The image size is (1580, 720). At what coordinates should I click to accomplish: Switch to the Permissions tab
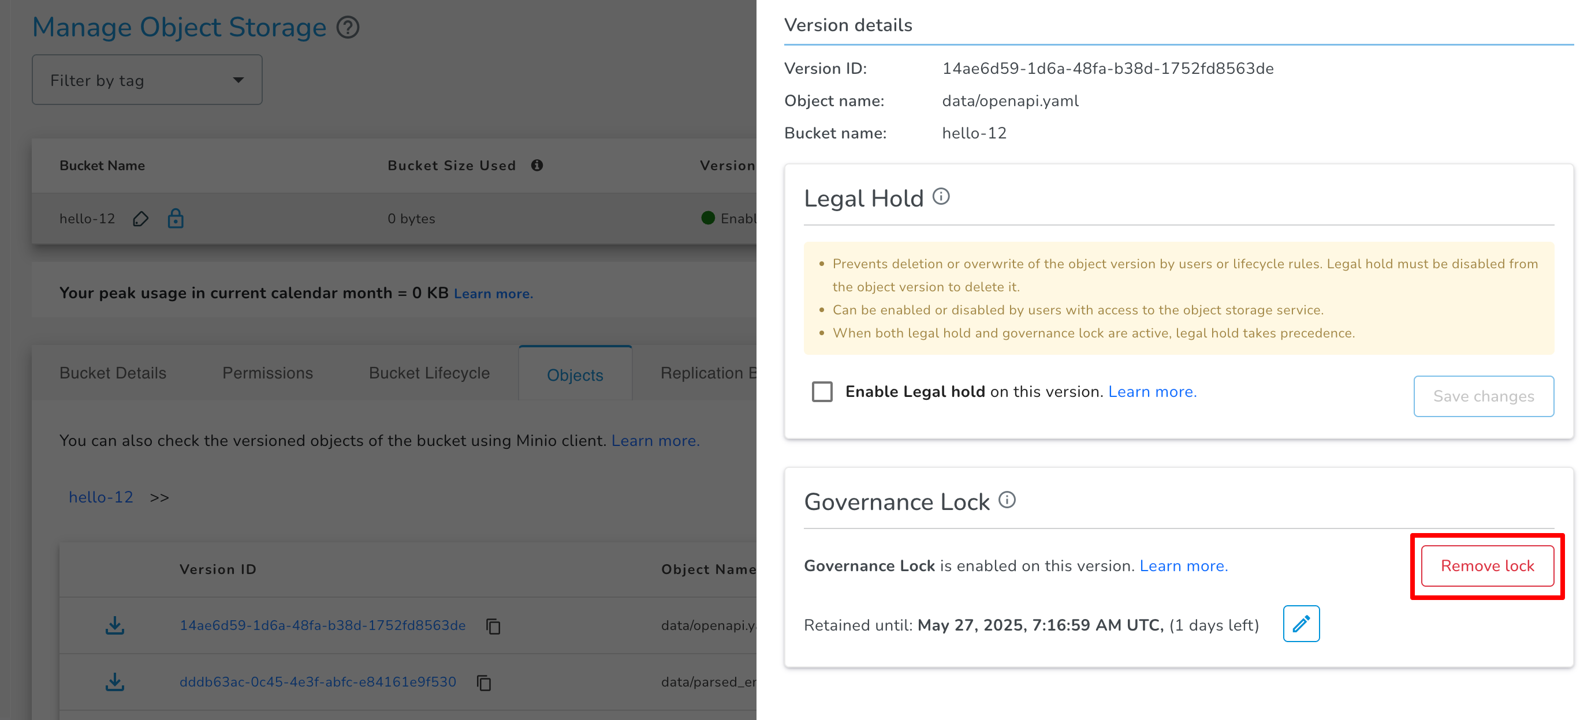267,373
